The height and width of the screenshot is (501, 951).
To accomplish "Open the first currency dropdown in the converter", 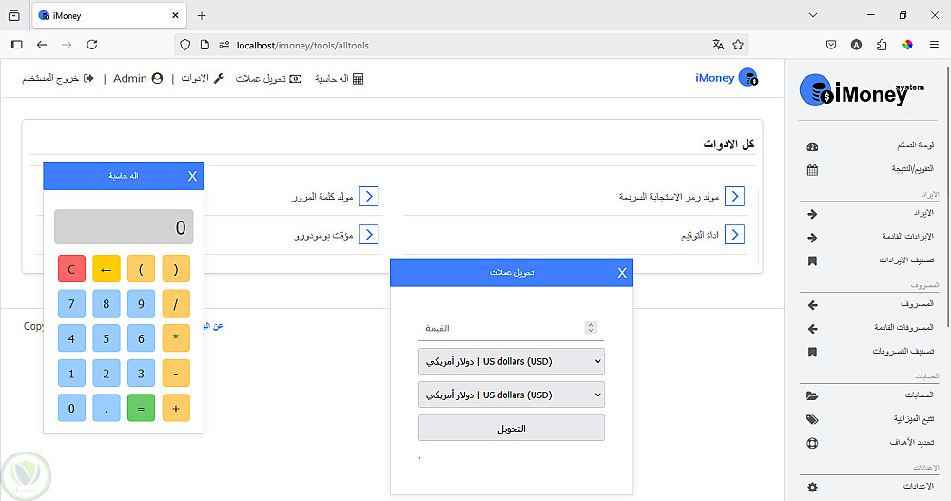I will [511, 361].
